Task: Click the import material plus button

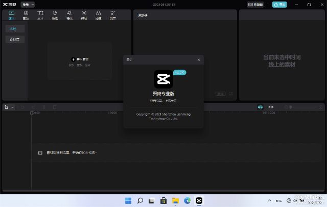Action: (73, 60)
